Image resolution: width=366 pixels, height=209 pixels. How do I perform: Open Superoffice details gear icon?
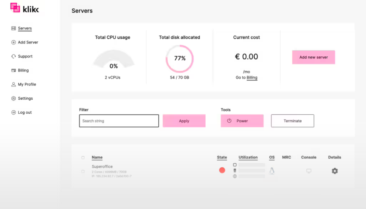pyautogui.click(x=335, y=171)
